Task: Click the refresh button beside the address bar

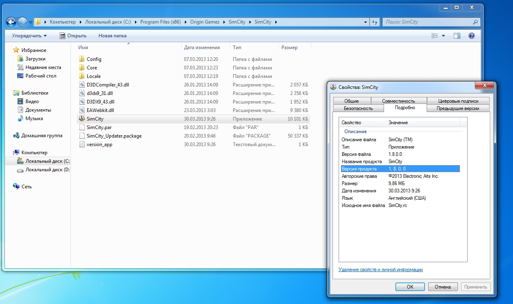Action: 375,22
